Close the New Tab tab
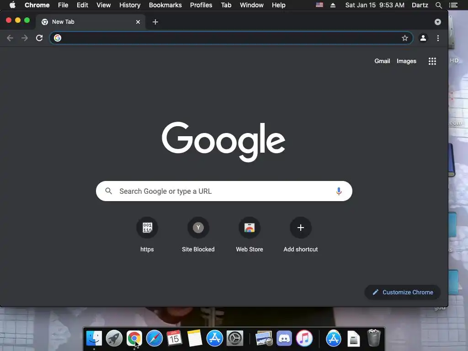This screenshot has height=351, width=468. 138,22
